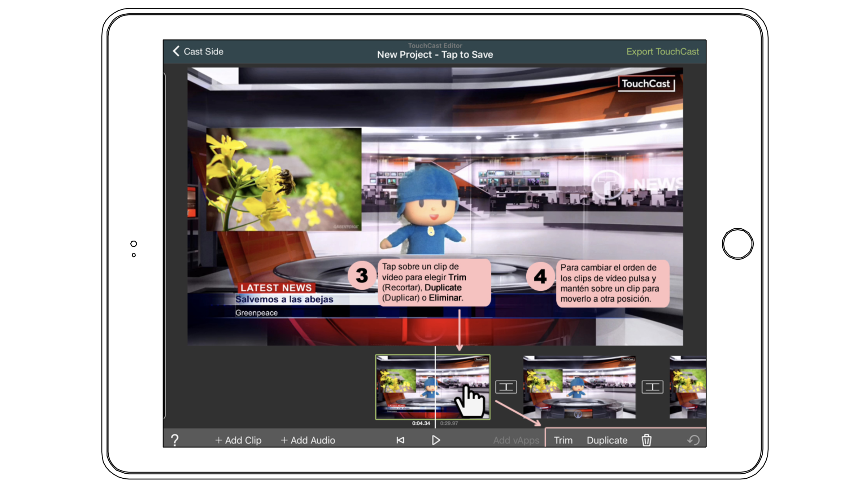The image size is (866, 487).
Task: Export the project via Export TouchCast
Action: 662,52
